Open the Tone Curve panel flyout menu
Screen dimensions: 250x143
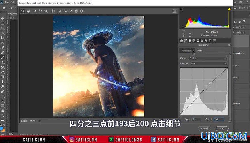[x=229, y=45]
